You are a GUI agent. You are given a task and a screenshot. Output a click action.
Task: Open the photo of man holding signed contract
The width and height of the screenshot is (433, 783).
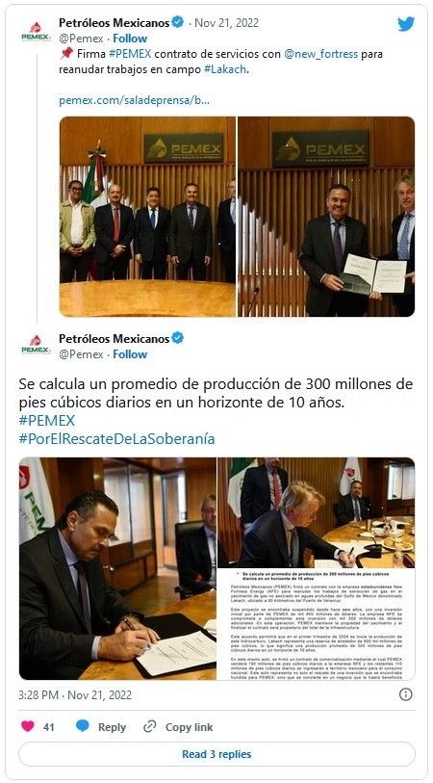(326, 217)
